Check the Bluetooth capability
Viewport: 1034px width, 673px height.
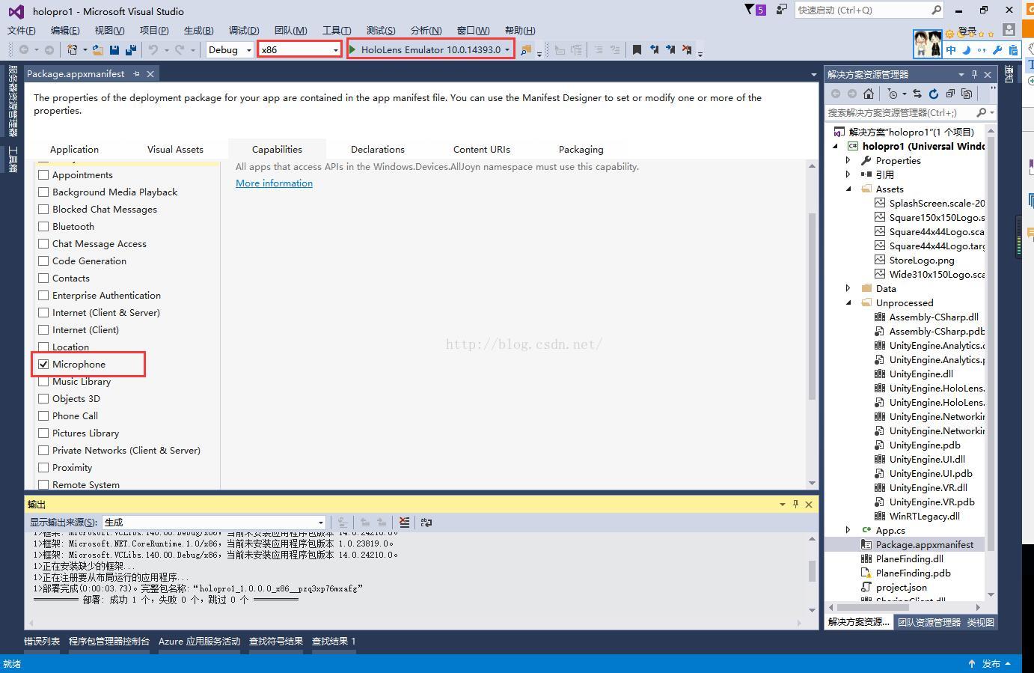[43, 227]
